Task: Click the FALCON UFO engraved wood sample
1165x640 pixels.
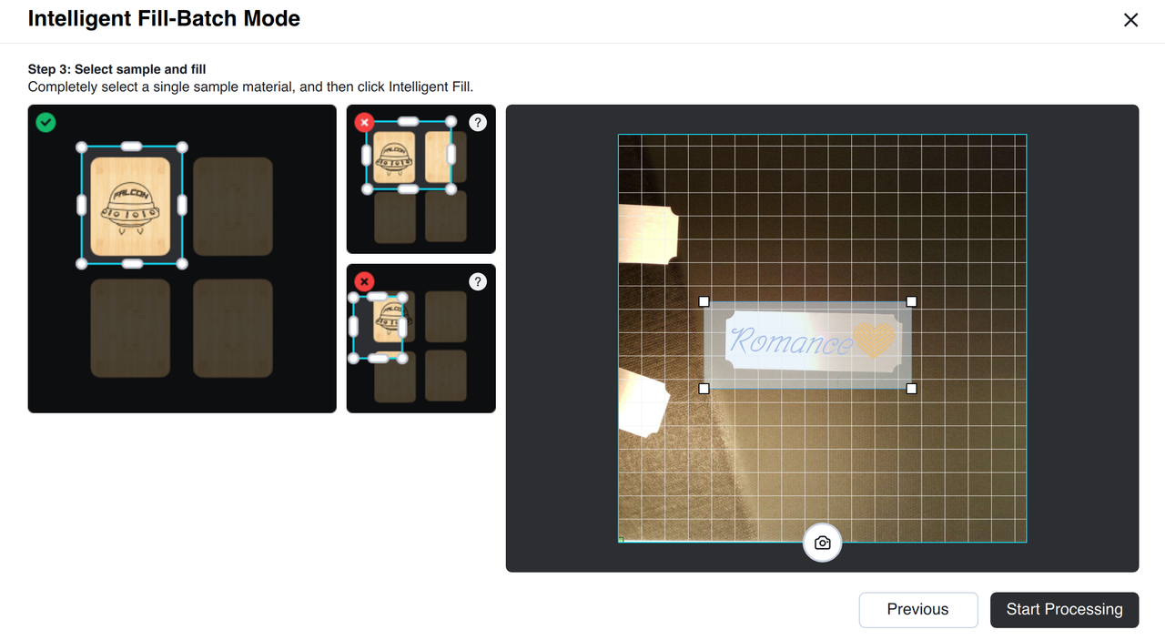Action: click(x=131, y=206)
